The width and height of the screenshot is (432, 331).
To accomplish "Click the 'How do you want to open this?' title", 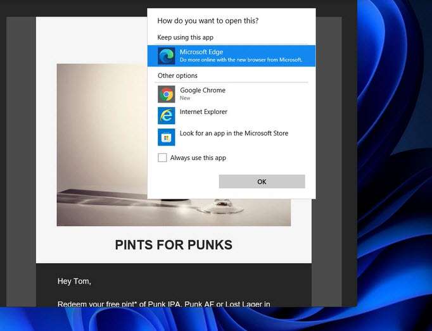I will coord(208,21).
